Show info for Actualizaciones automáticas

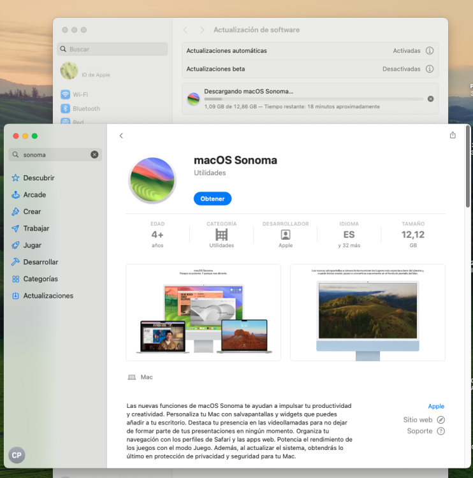coord(430,50)
